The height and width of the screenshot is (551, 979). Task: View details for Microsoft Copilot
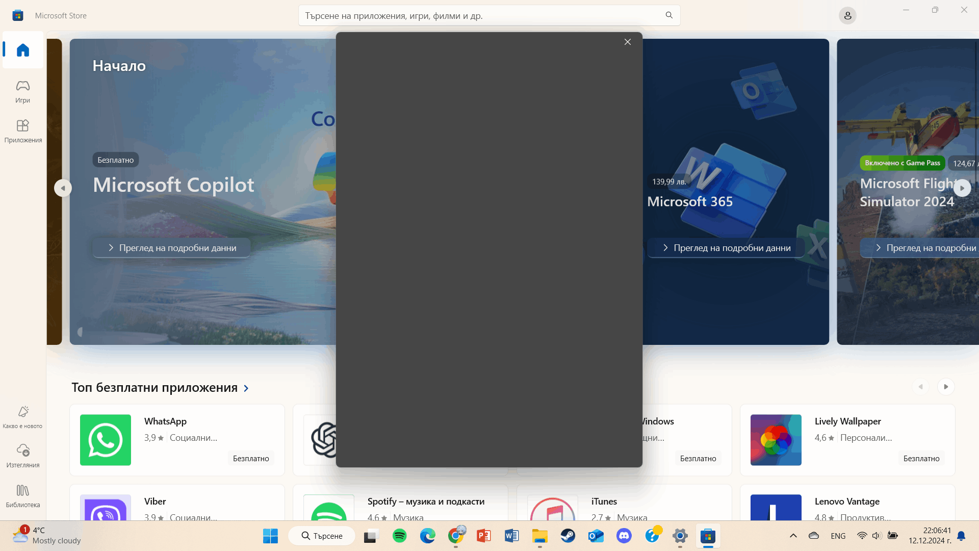coord(172,247)
